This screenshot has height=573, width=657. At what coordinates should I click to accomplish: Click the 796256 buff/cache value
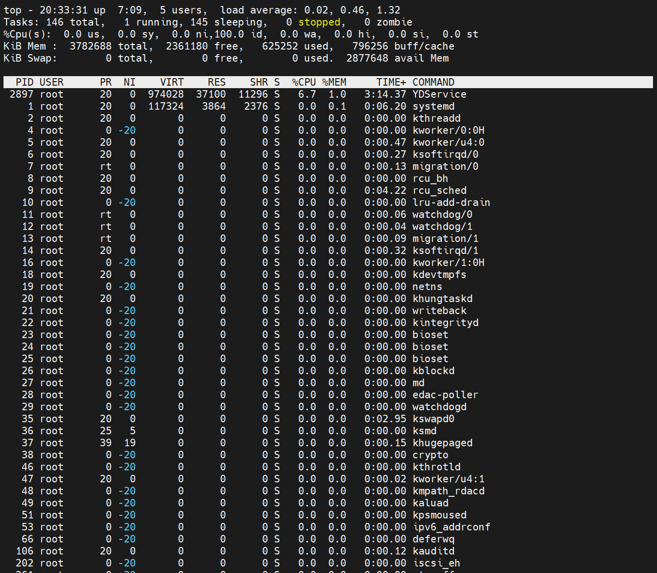click(x=370, y=46)
